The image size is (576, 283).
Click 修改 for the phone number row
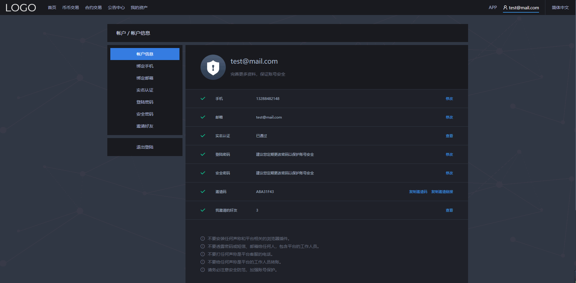[x=449, y=98]
